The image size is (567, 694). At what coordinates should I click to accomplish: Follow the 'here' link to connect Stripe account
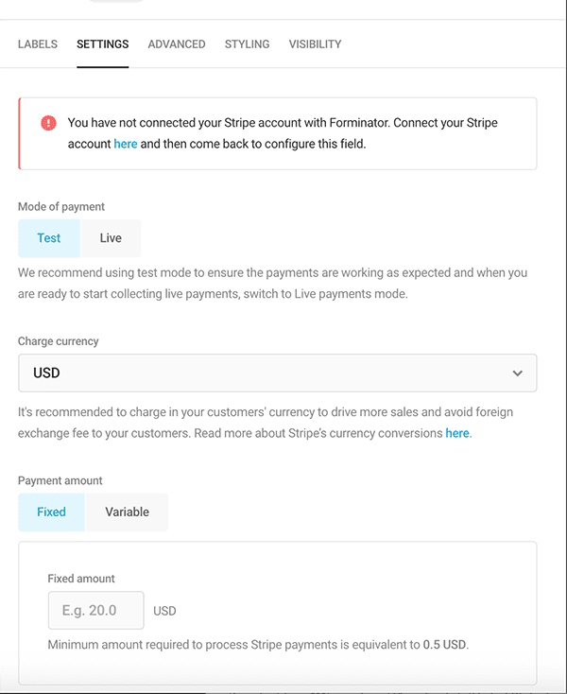(x=125, y=145)
